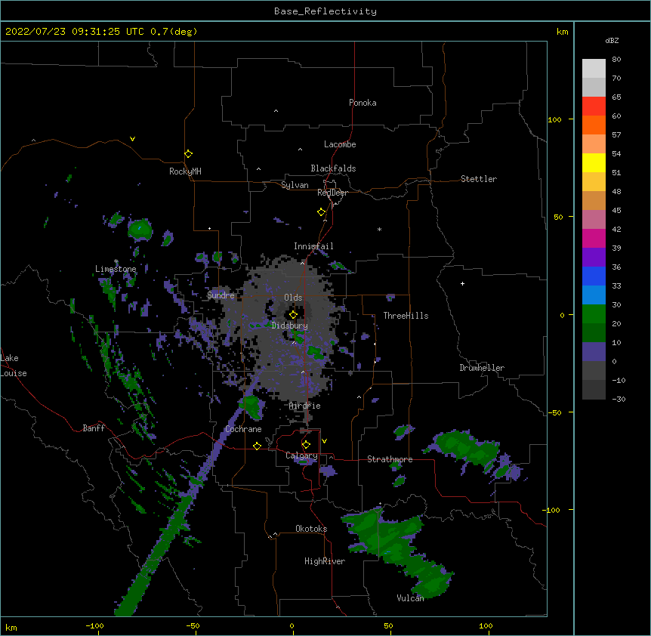Click the Sundre label

[221, 295]
